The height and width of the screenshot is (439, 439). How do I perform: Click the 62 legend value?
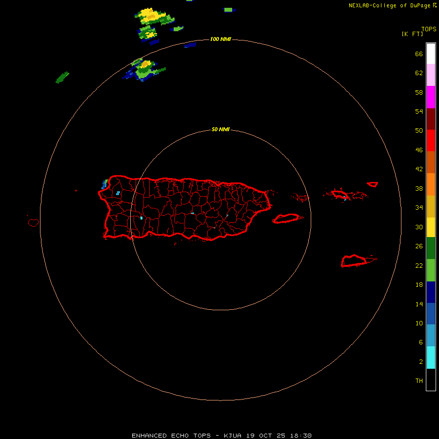pyautogui.click(x=419, y=73)
